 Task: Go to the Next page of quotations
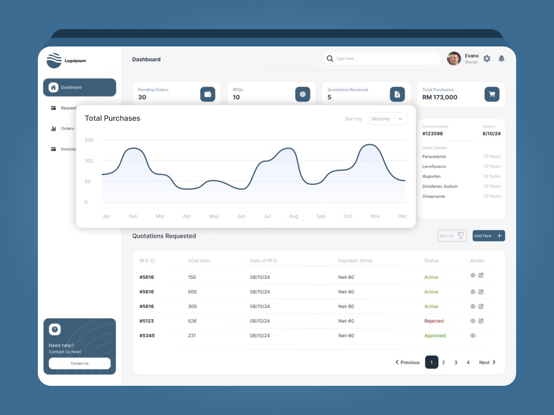487,363
